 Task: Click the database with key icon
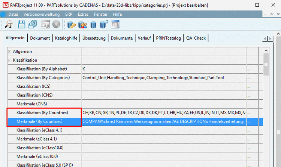(71, 24)
